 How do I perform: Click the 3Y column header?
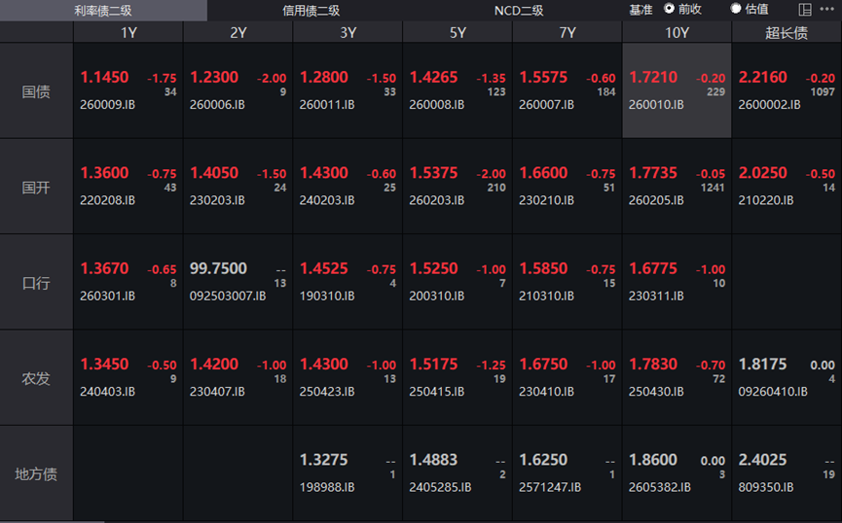pyautogui.click(x=348, y=32)
